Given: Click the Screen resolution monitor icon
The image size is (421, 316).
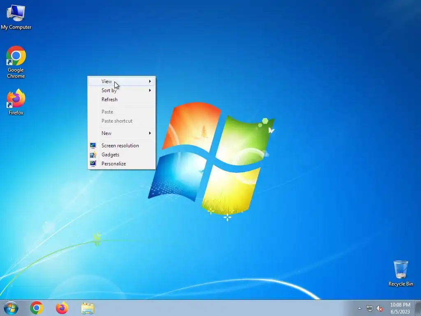Looking at the screenshot, I should tap(93, 146).
